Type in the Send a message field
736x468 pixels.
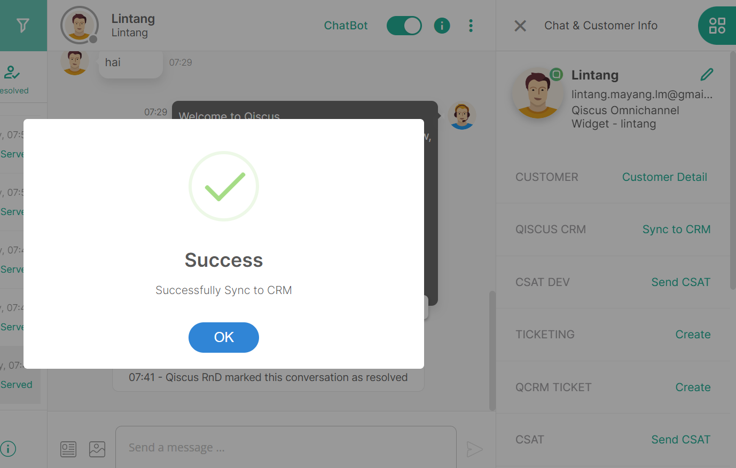[x=286, y=448]
